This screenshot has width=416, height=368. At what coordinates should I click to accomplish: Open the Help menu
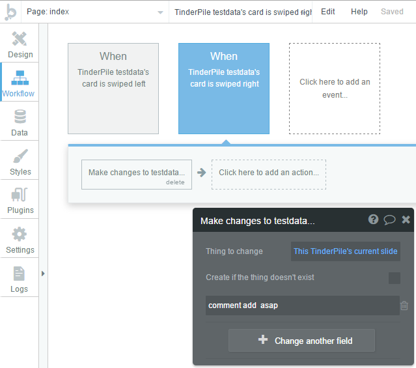tap(359, 12)
